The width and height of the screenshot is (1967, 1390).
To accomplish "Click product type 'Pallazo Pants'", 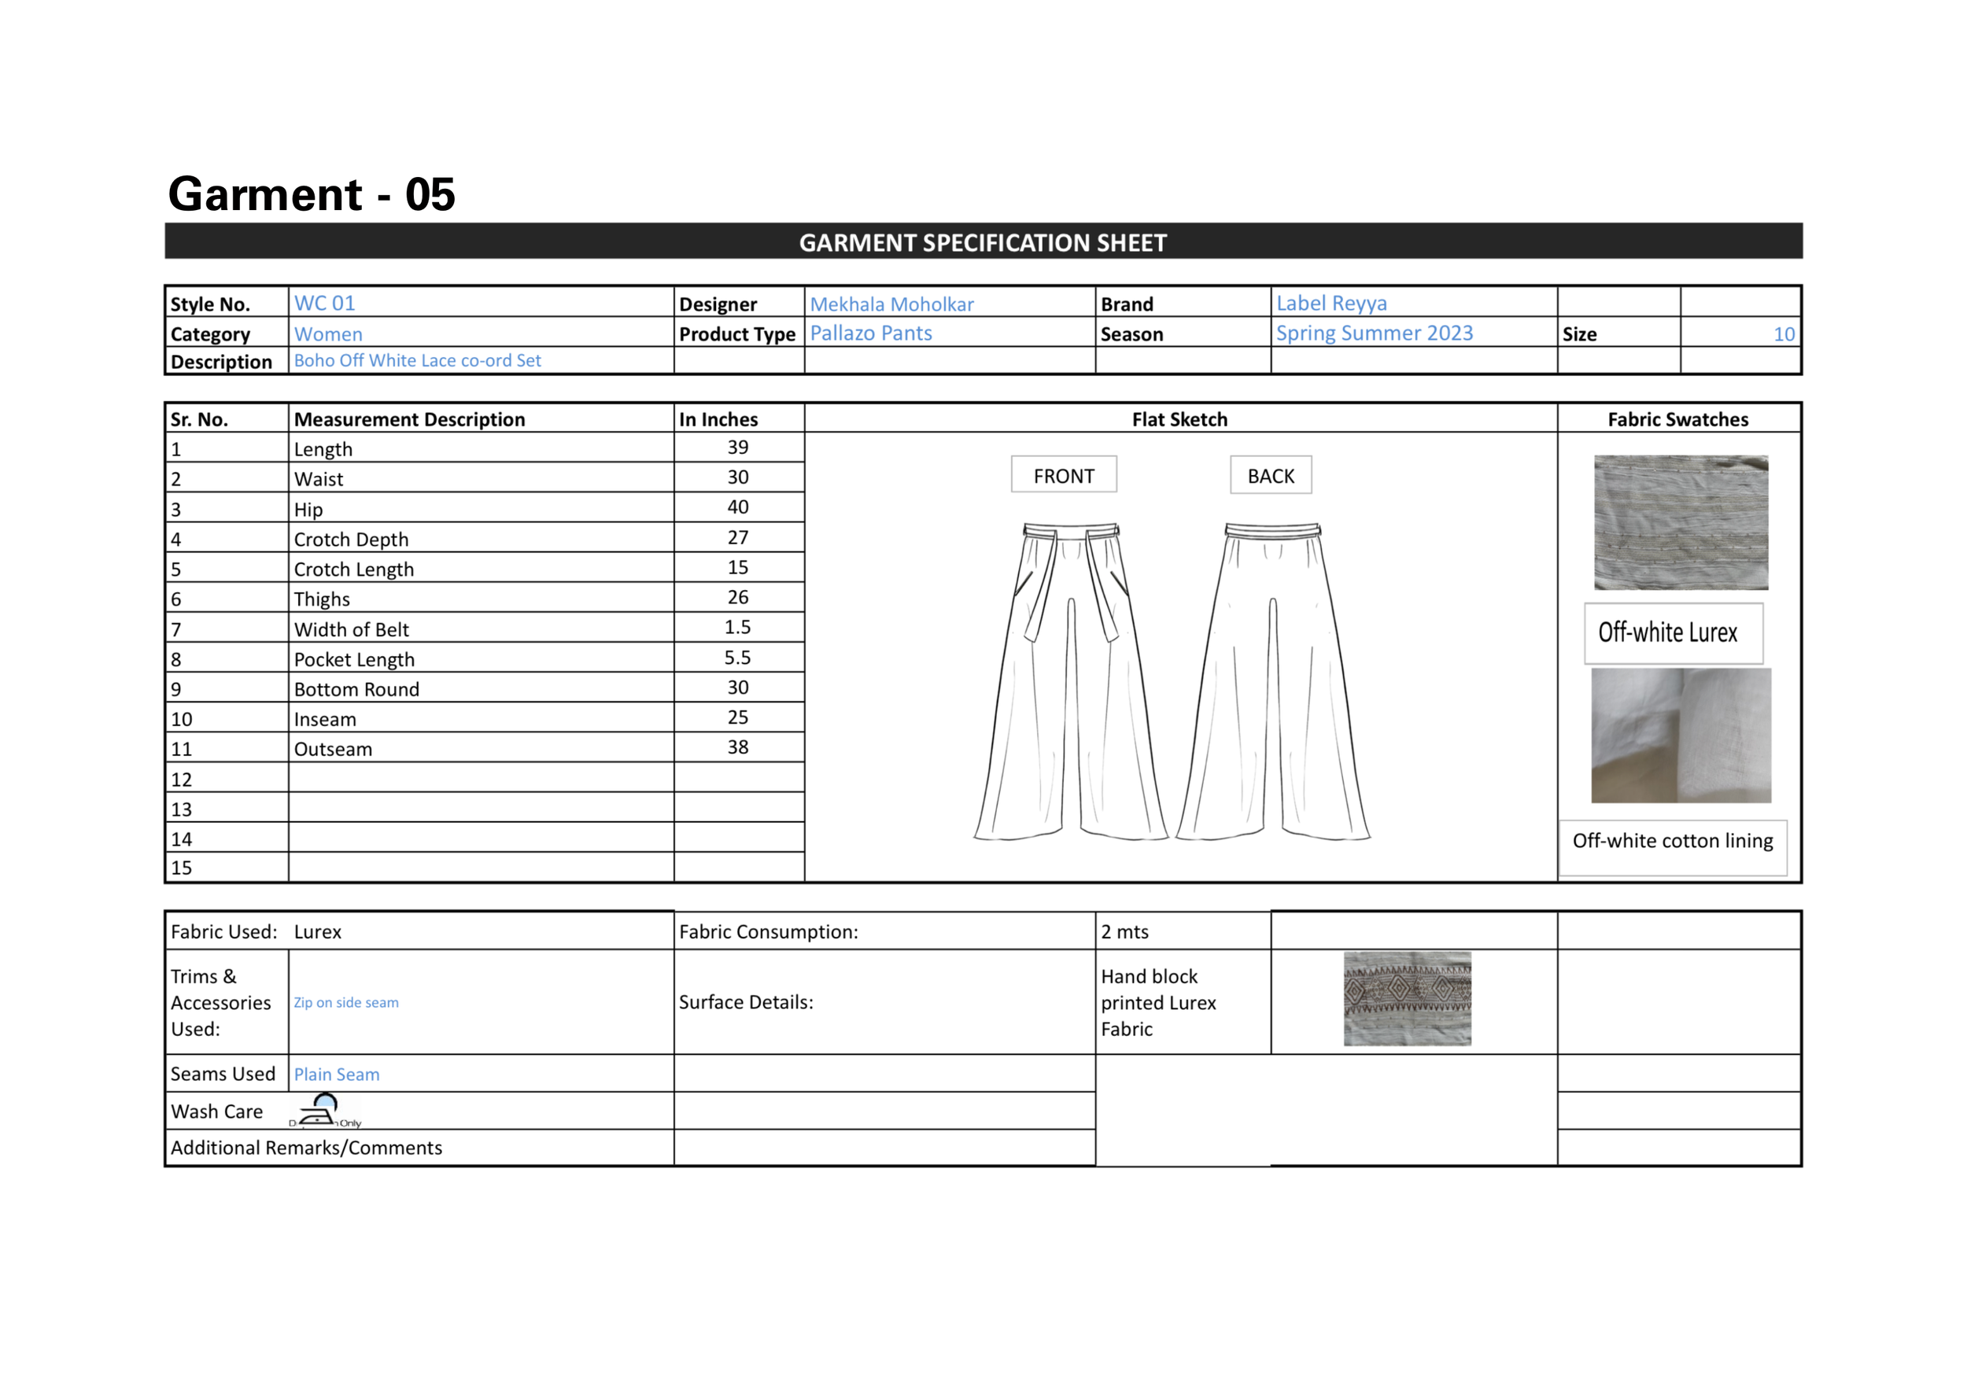I will (871, 334).
